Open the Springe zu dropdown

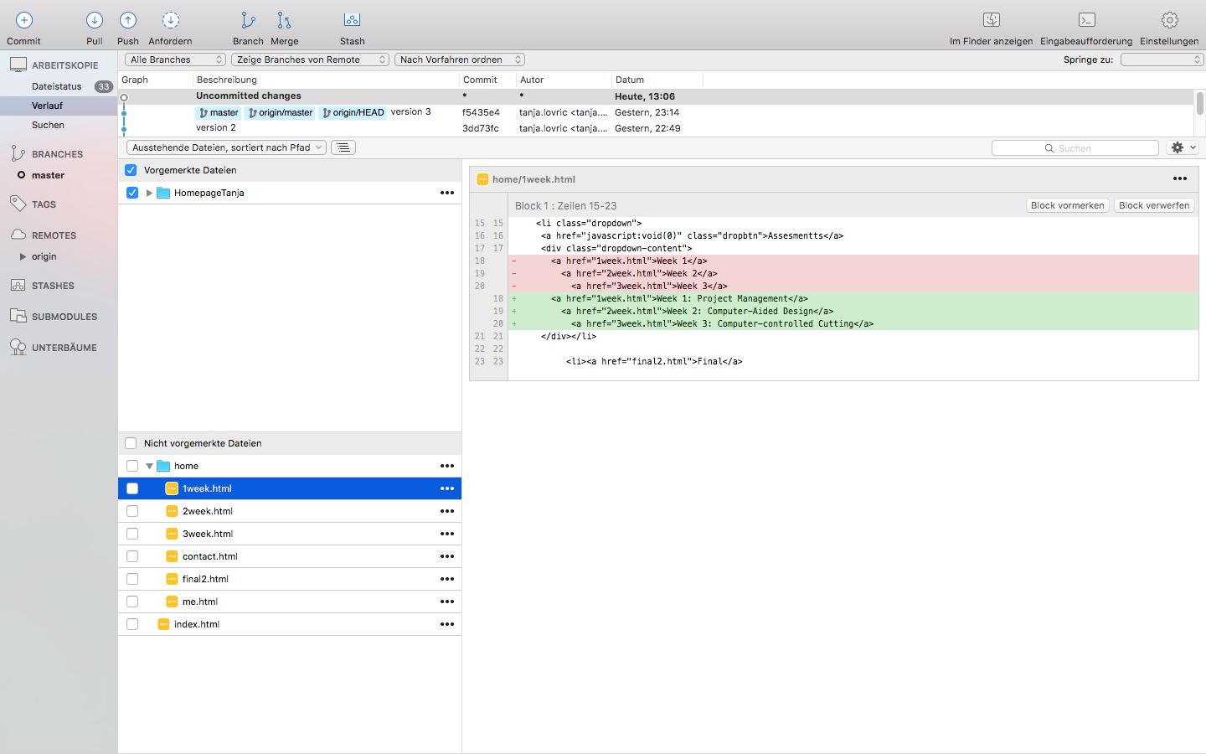click(x=1162, y=59)
